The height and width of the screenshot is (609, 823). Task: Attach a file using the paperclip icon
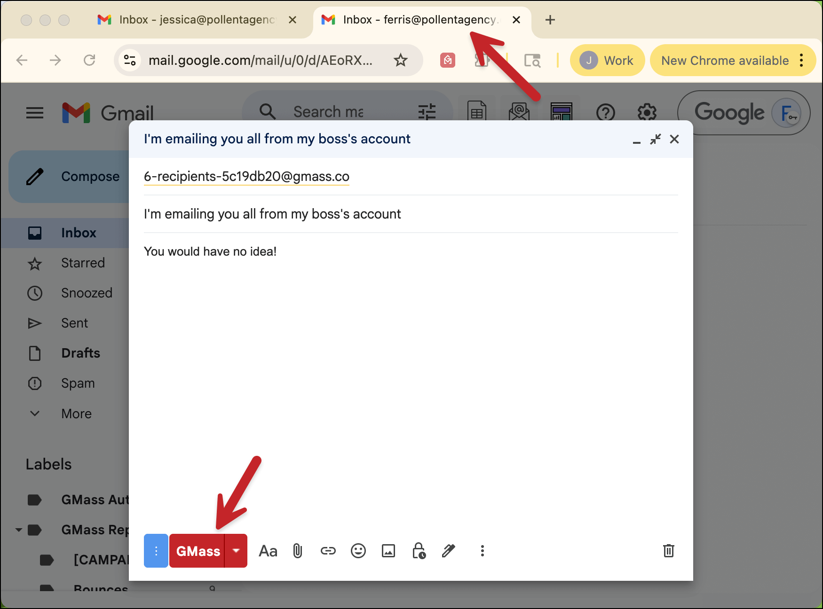coord(298,551)
